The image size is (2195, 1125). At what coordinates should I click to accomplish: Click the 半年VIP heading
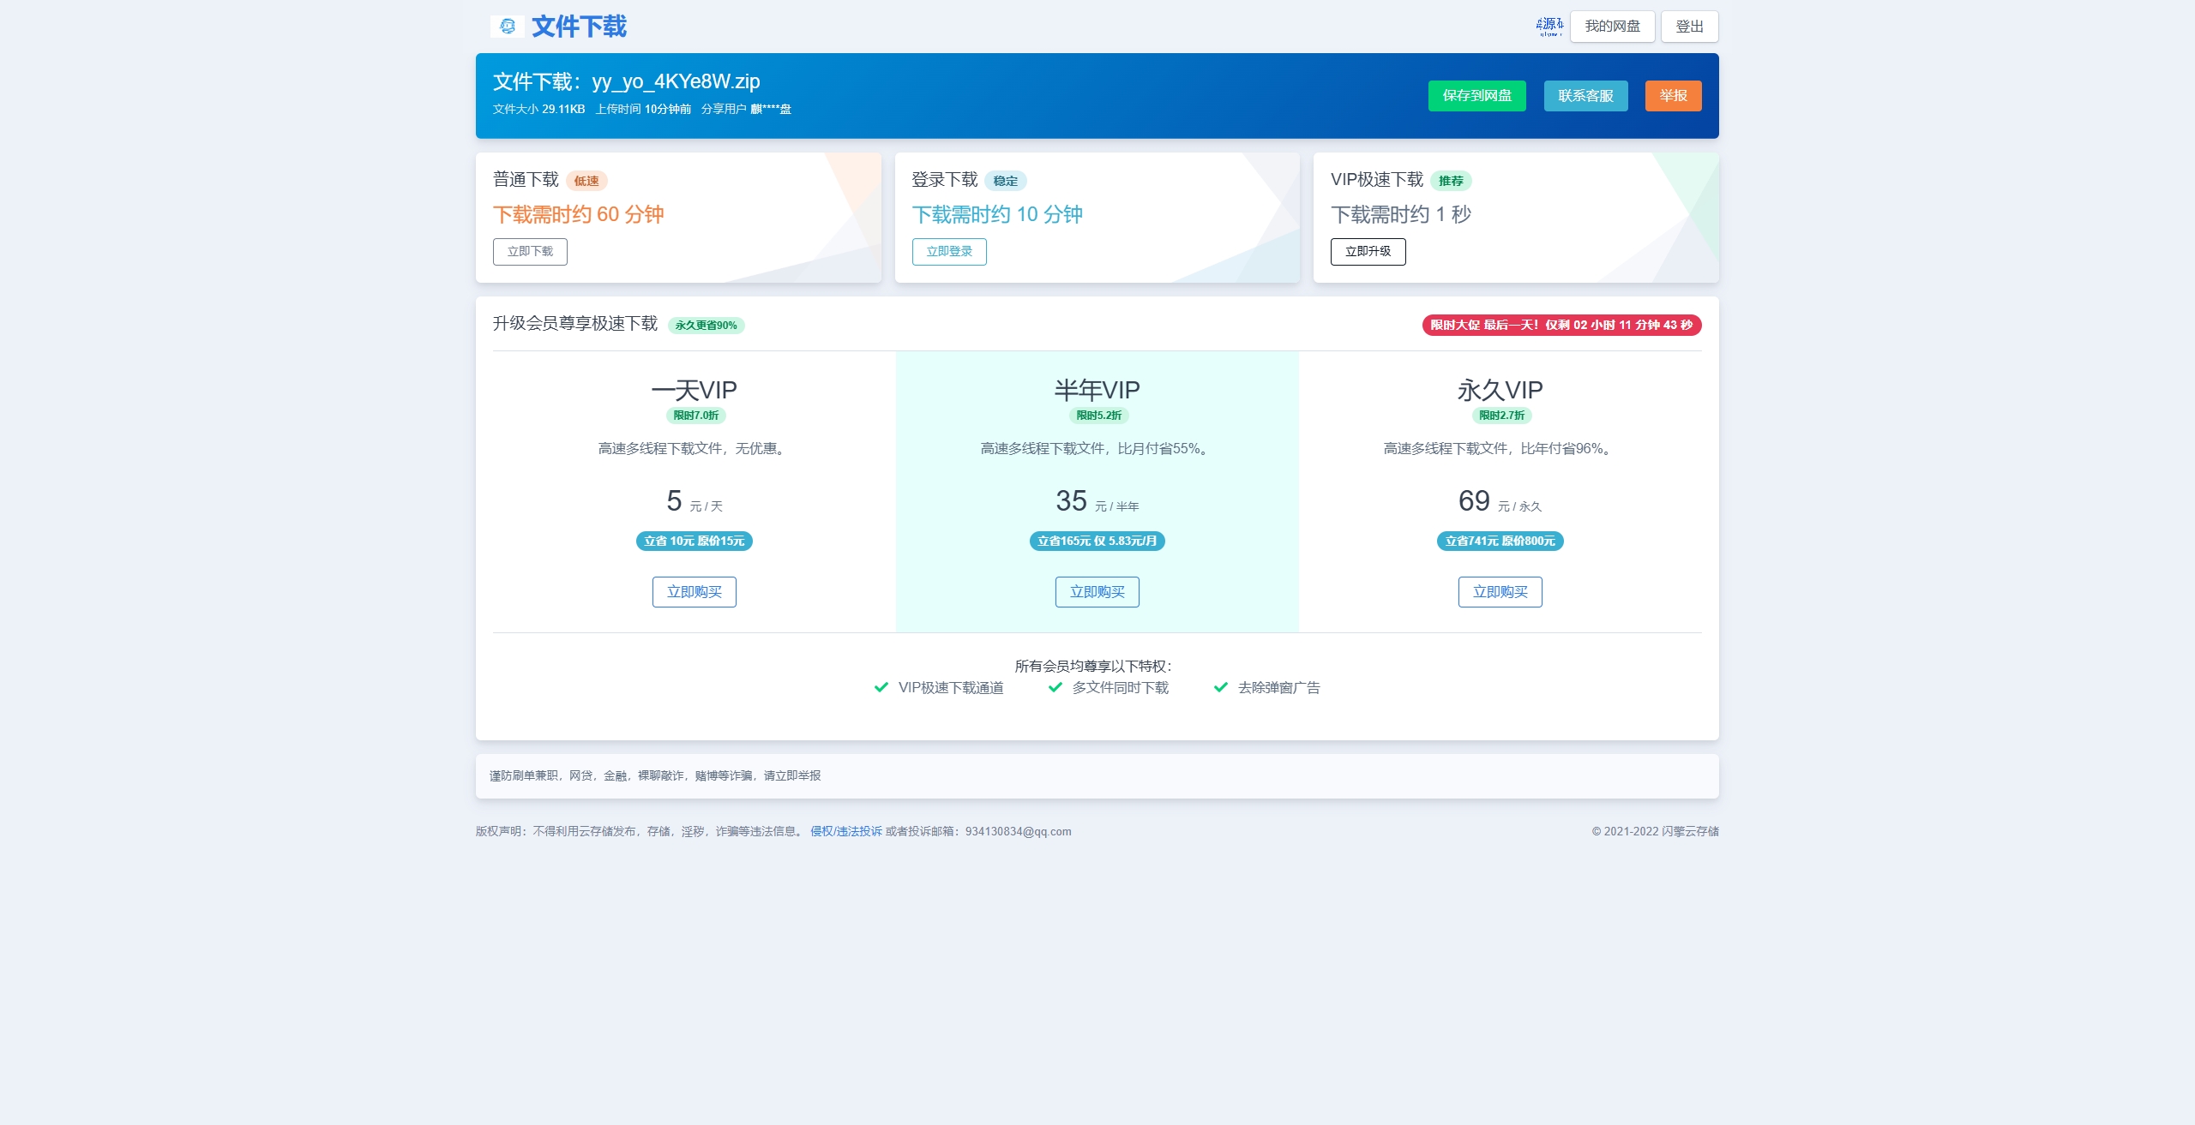1097,391
